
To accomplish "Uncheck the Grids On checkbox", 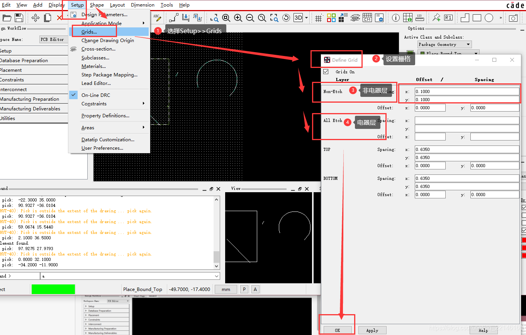I will 326,72.
